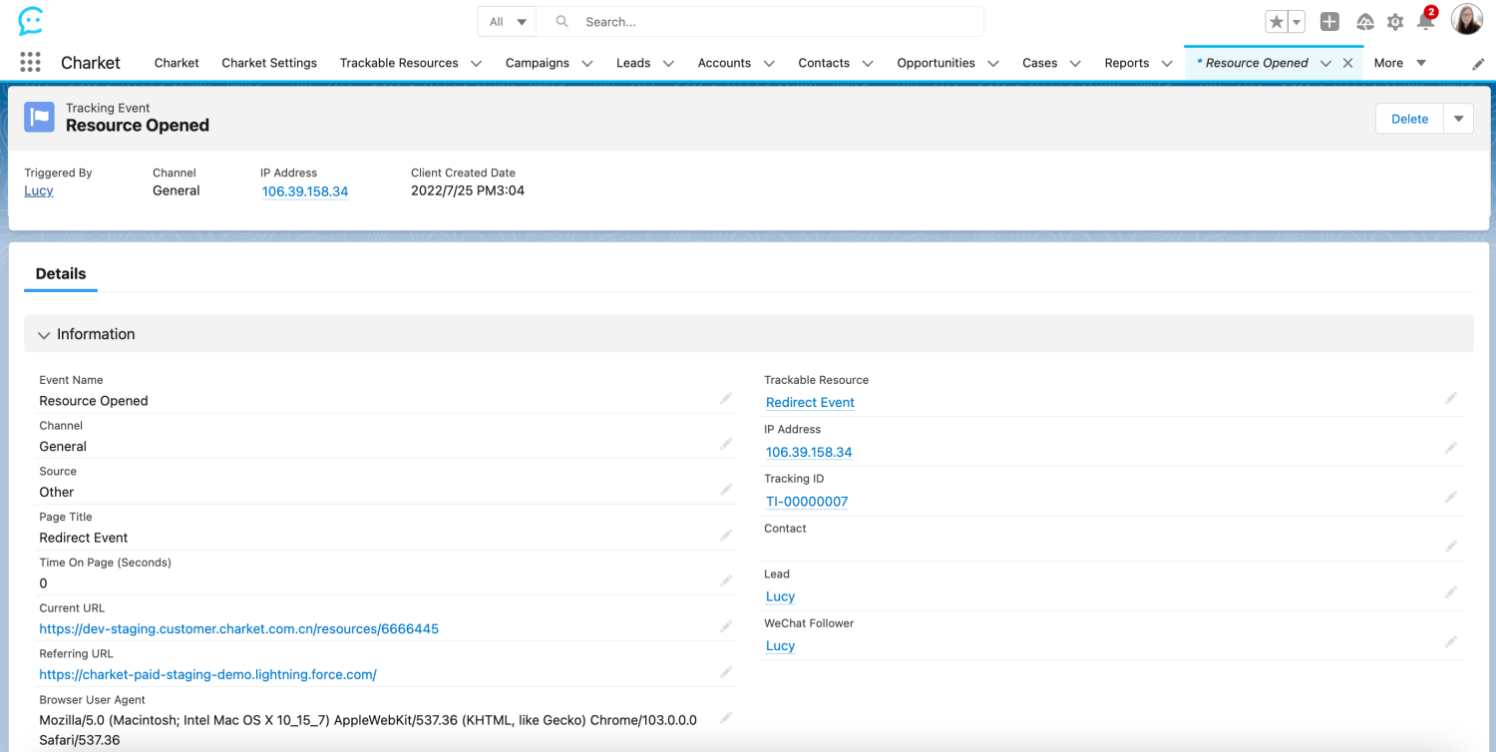Open the Charket nav tab
Screen dimensions: 1496x752
coord(177,63)
